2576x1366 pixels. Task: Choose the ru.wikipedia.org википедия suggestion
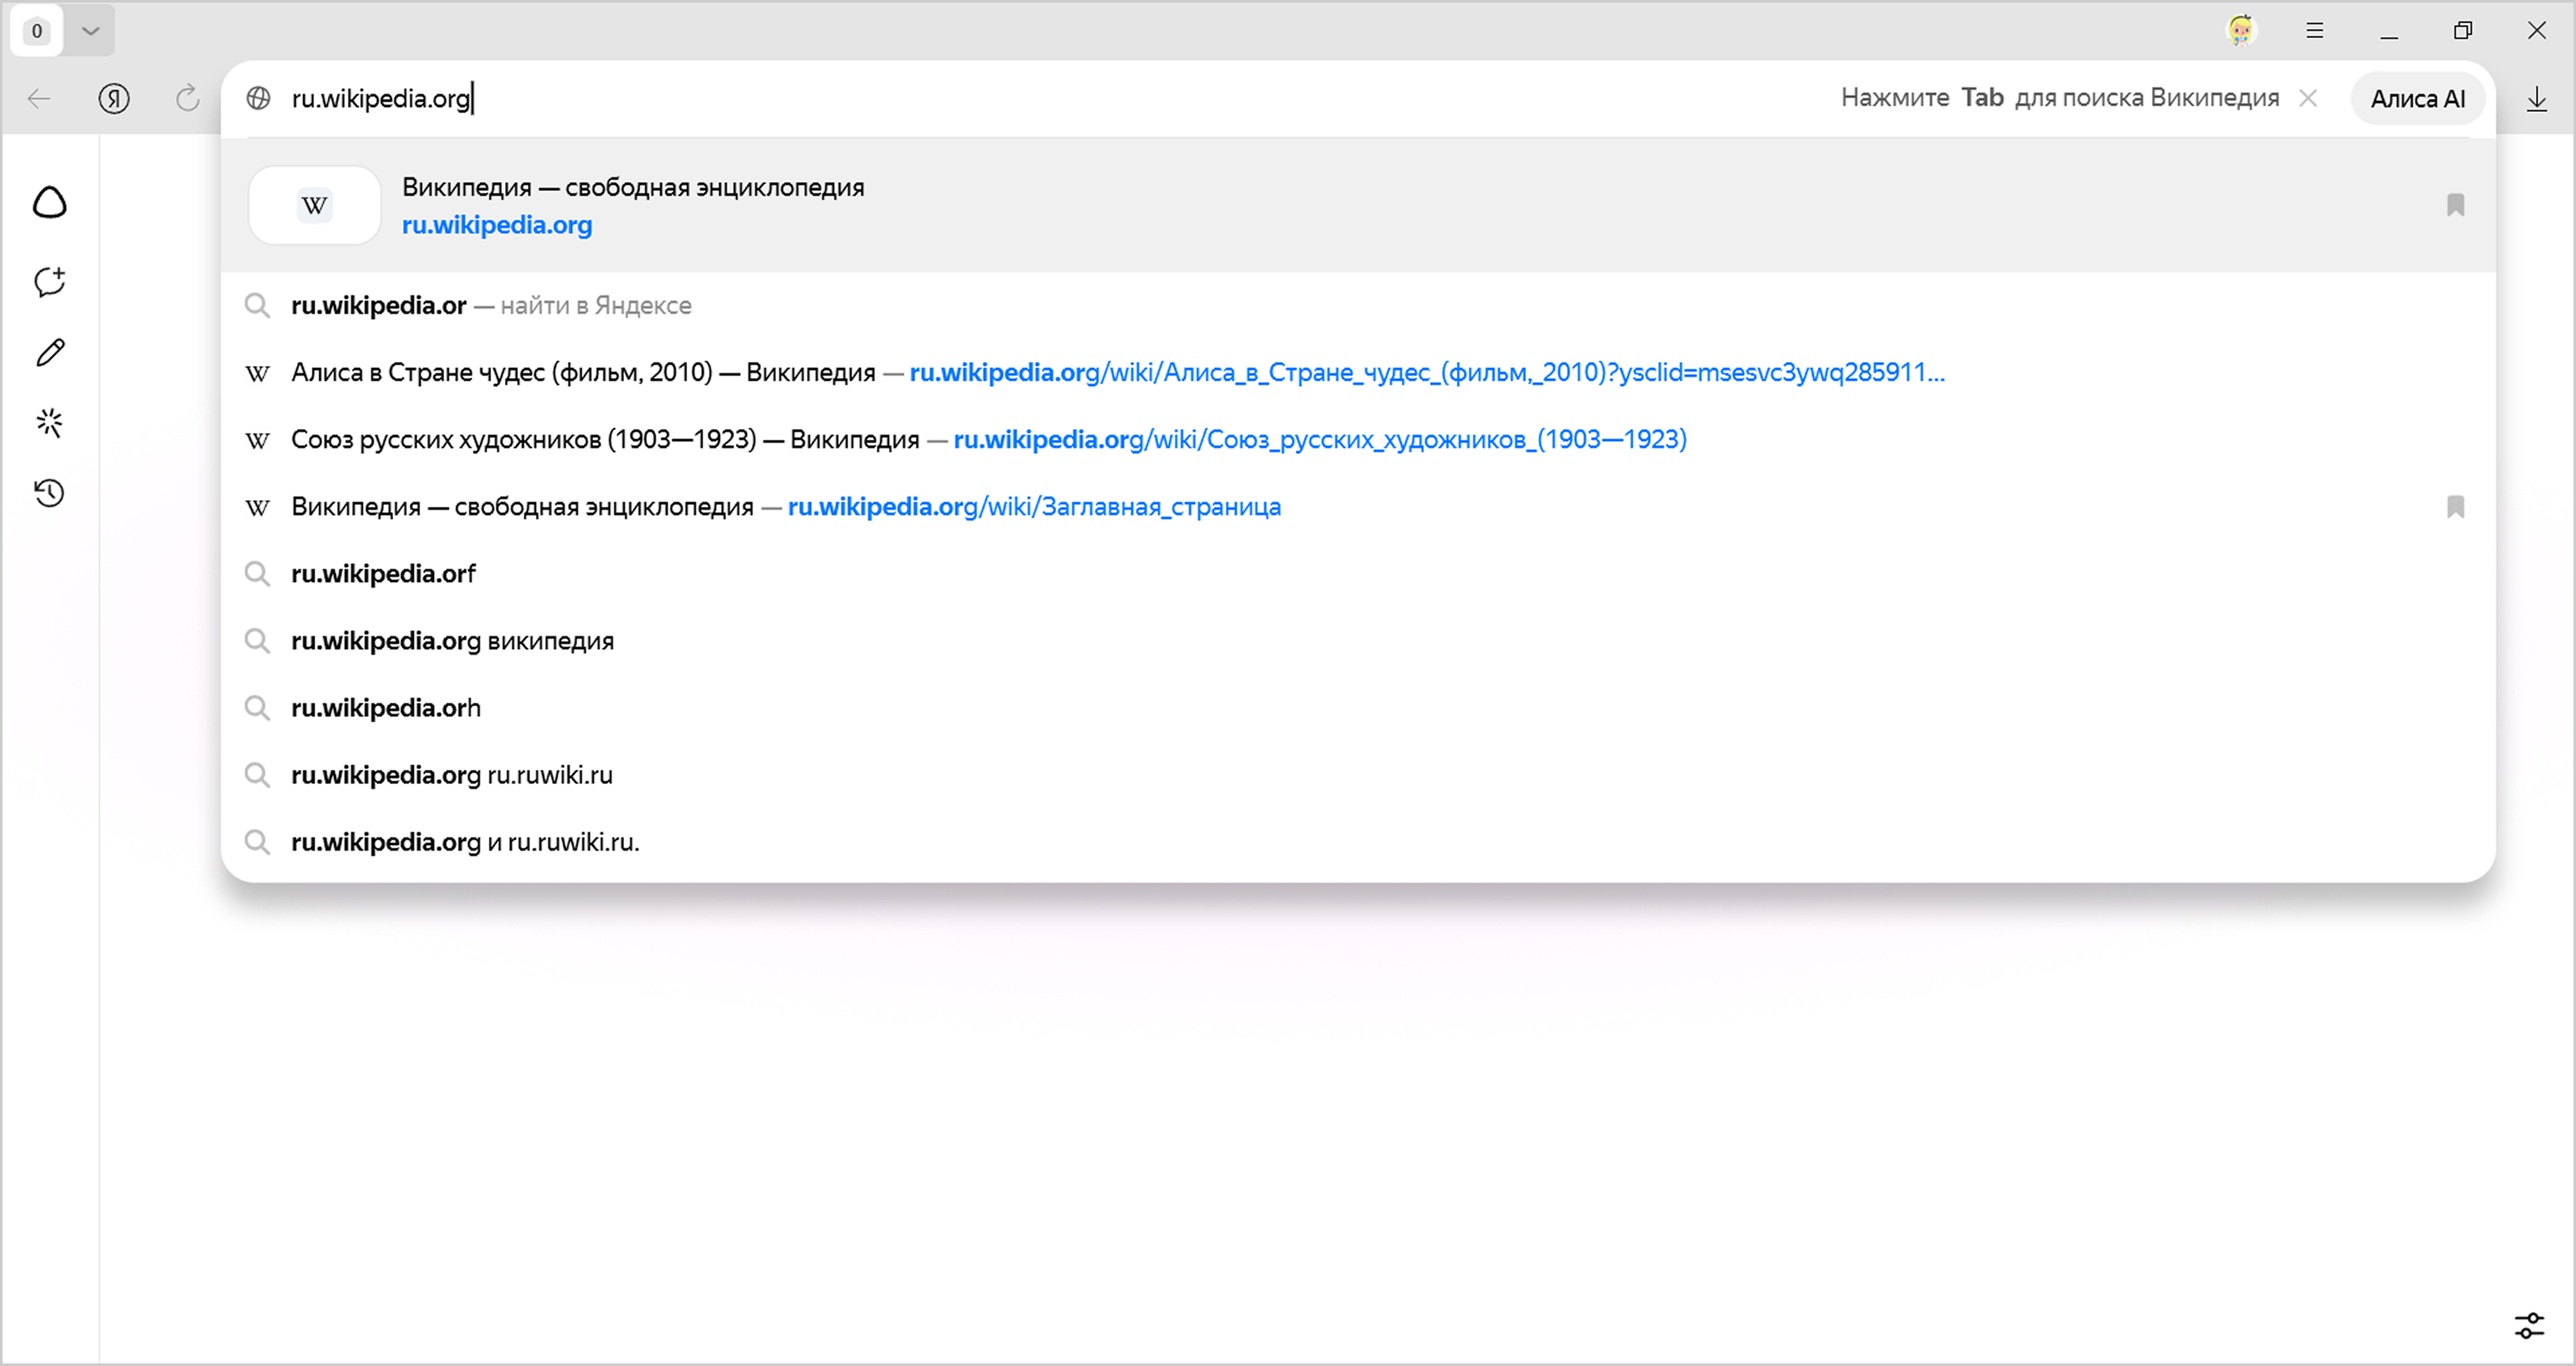pyautogui.click(x=1358, y=640)
